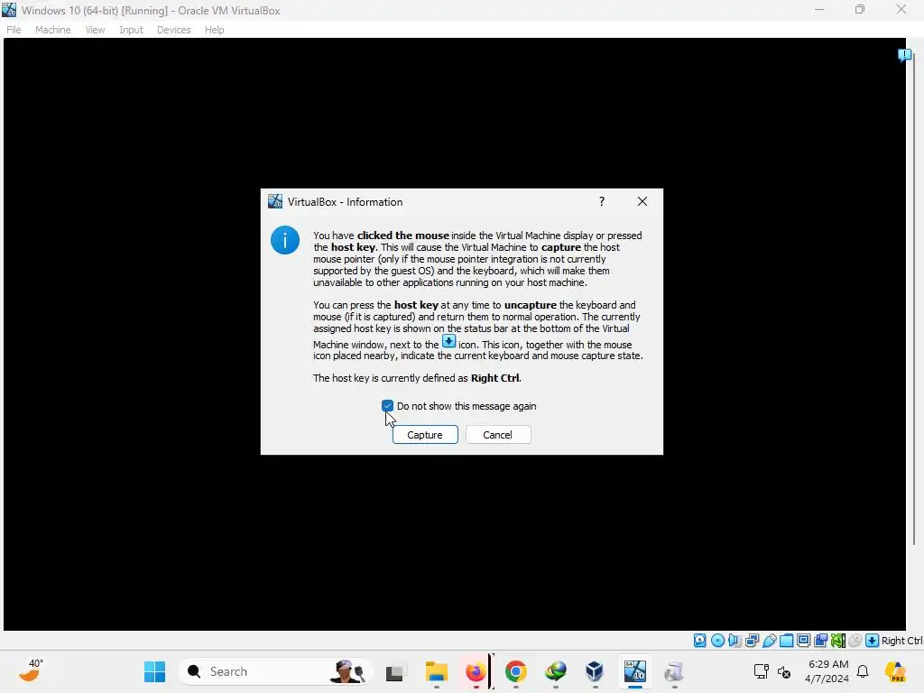Screen dimensions: 924x693
Task: Click the optical disk status bar icon
Action: [717, 641]
